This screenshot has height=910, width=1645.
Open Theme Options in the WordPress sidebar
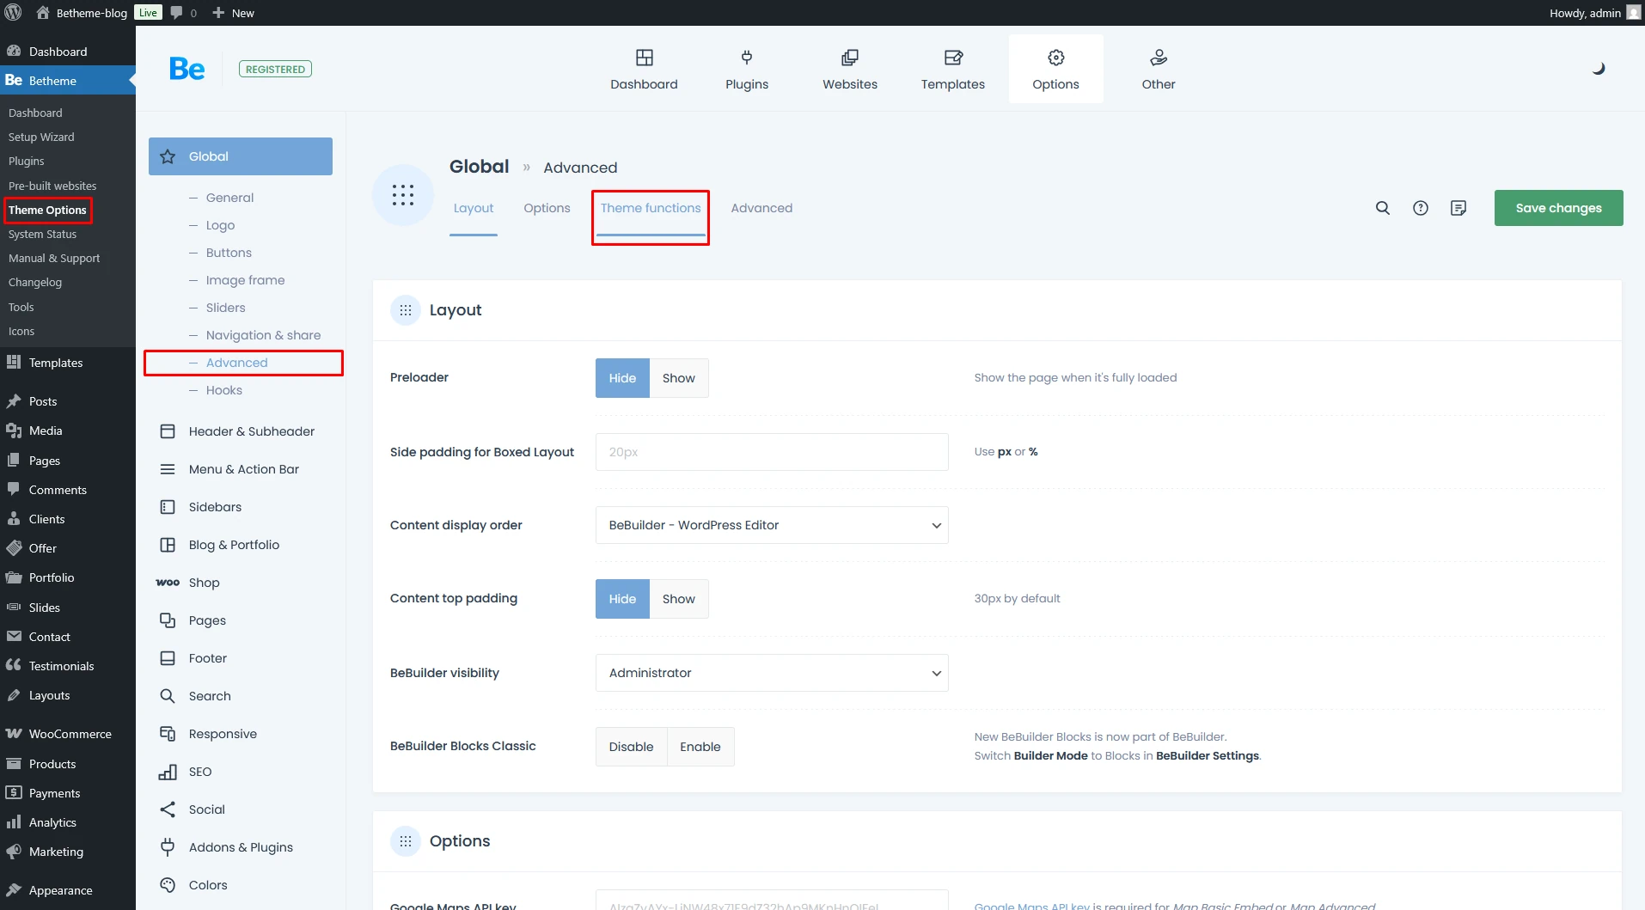click(x=47, y=210)
